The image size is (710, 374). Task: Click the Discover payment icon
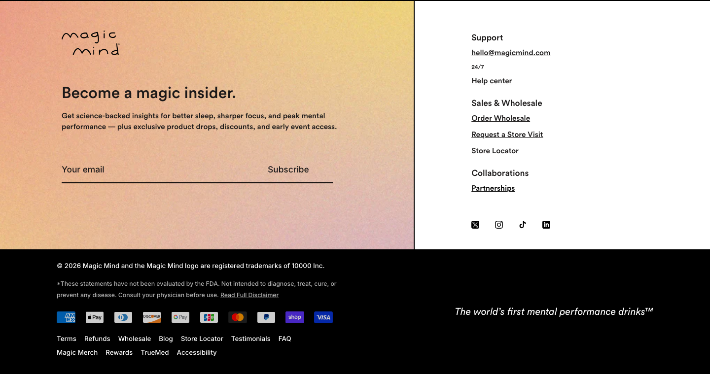point(152,317)
